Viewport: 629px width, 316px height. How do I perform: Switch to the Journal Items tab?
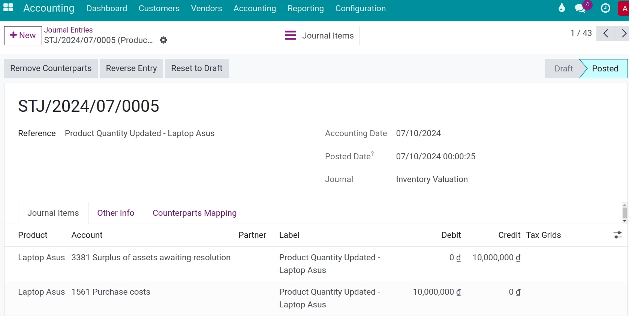pyautogui.click(x=53, y=213)
